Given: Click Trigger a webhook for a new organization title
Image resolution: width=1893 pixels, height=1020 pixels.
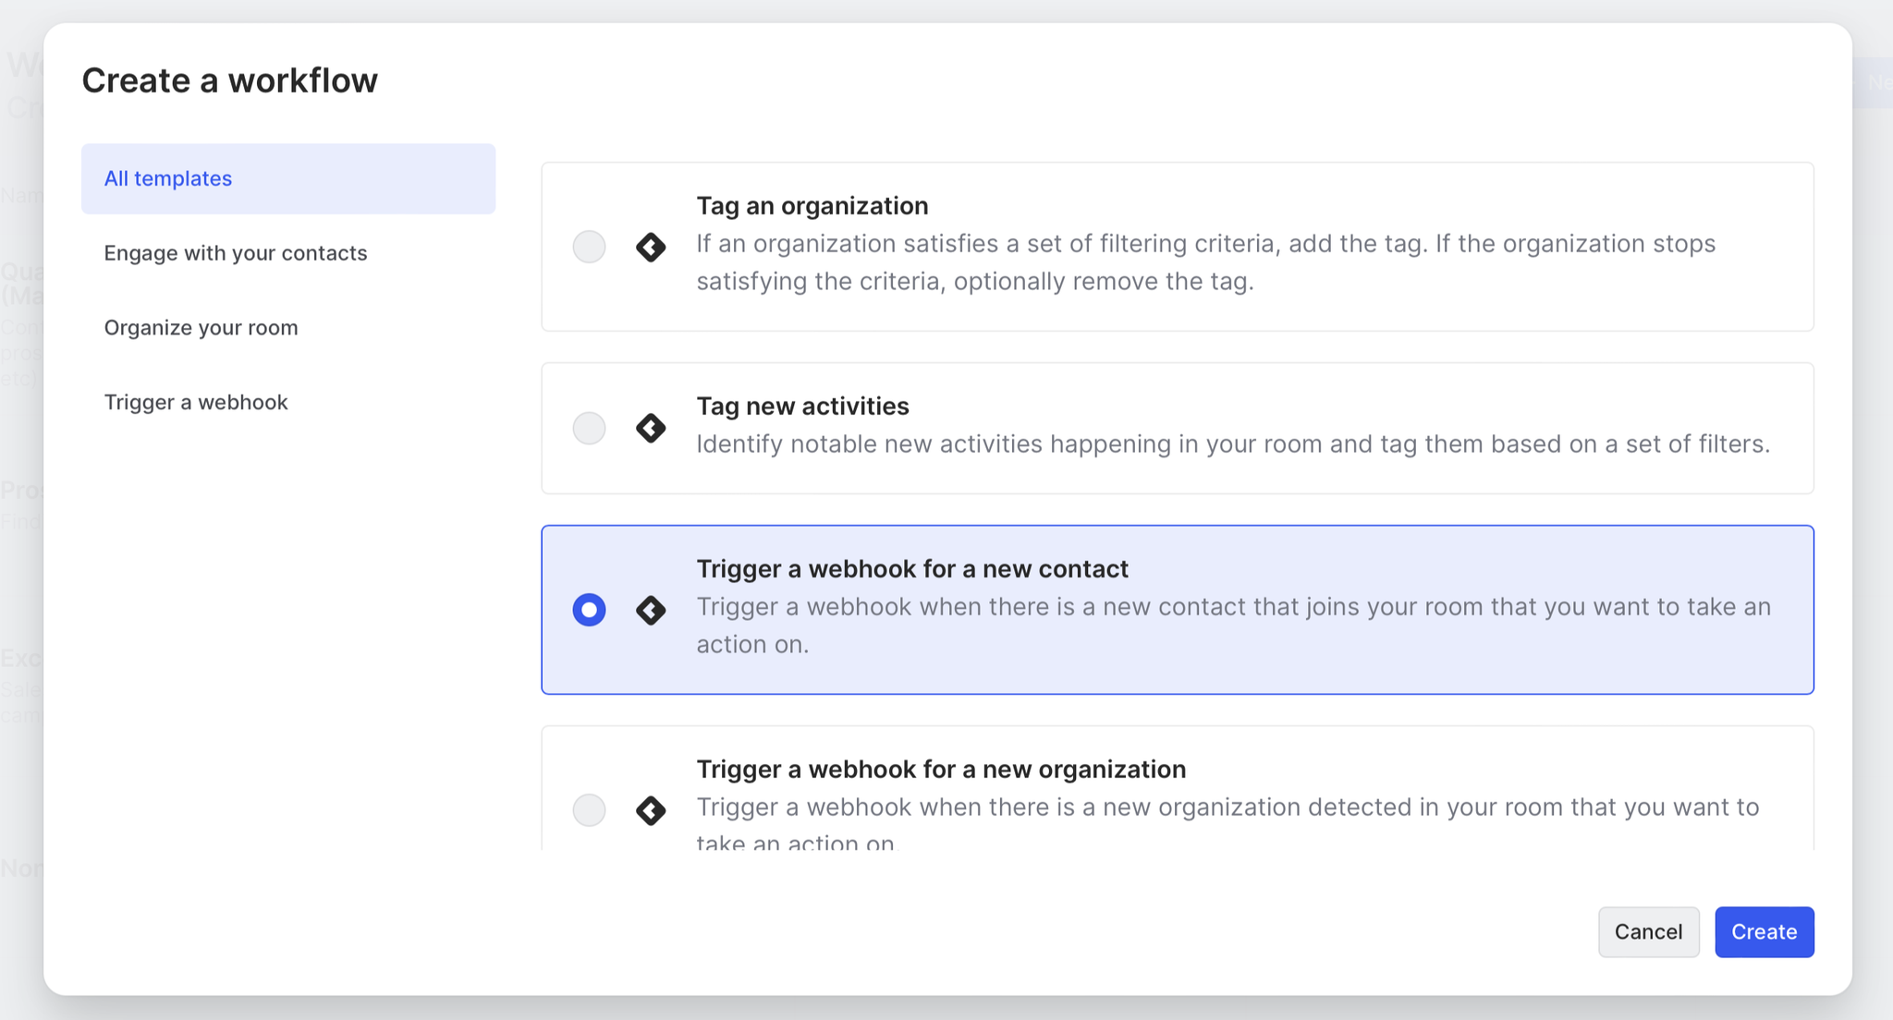Looking at the screenshot, I should click(x=940, y=769).
